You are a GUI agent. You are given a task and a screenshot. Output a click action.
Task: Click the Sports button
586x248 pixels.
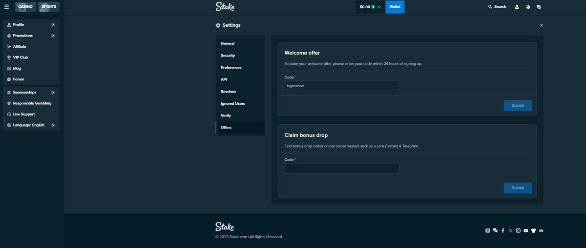point(49,7)
